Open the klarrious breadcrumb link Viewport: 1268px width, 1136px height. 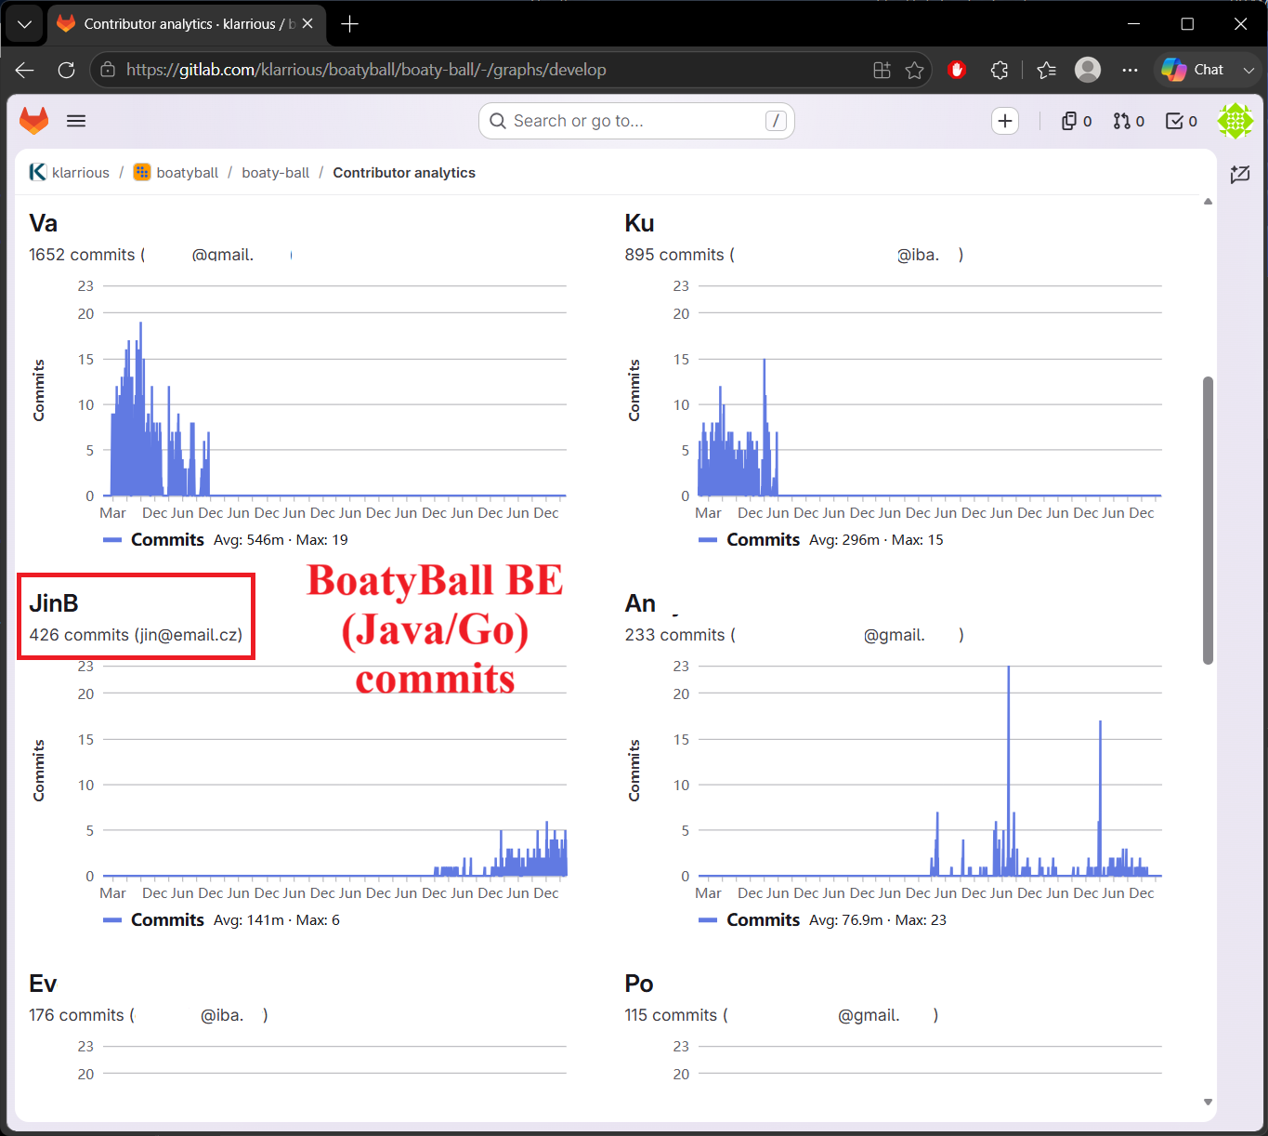(81, 173)
